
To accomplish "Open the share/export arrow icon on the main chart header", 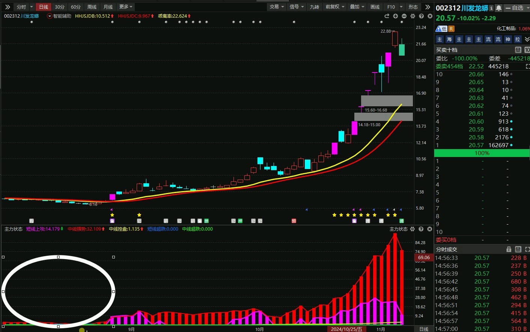I will [x=387, y=16].
